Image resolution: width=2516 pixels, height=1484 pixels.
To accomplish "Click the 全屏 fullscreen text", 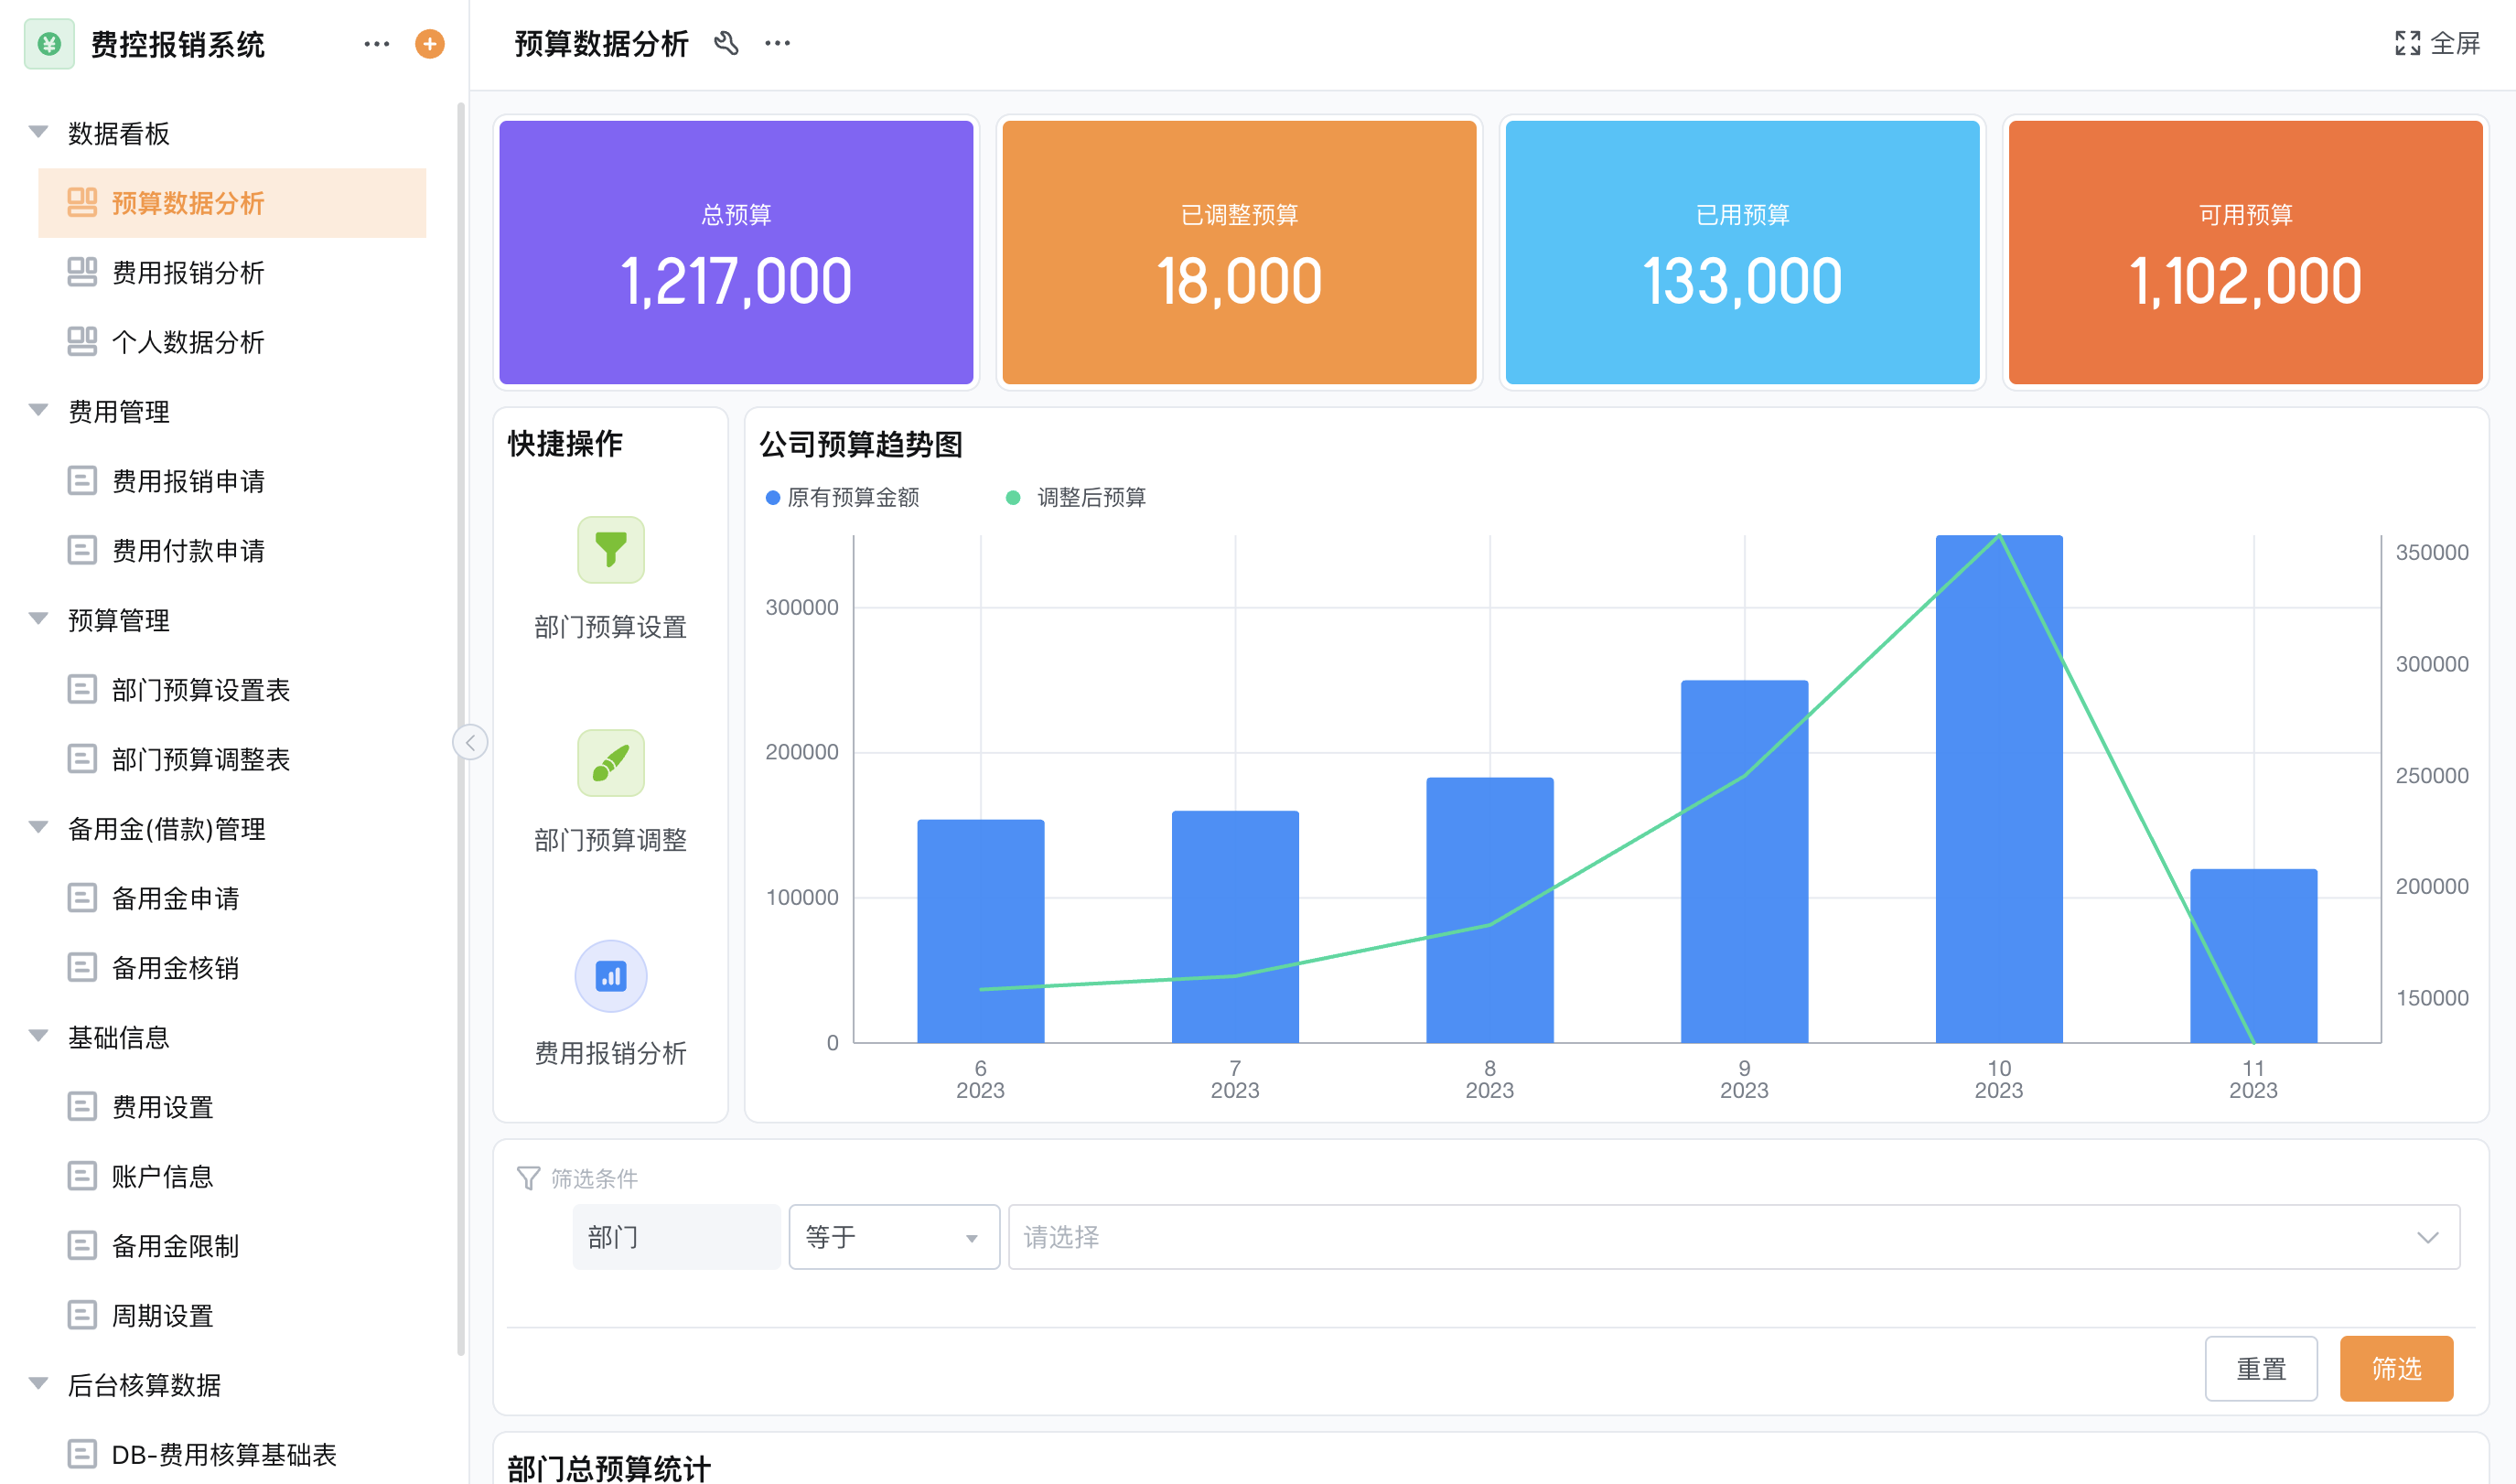I will [2455, 43].
